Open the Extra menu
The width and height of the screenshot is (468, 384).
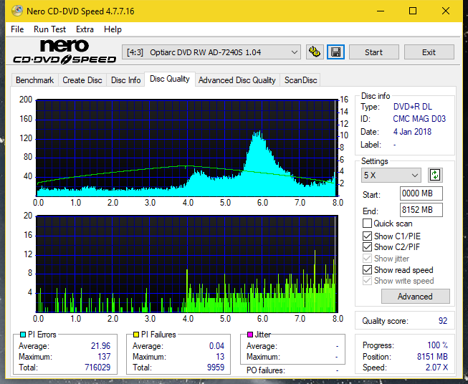(85, 29)
